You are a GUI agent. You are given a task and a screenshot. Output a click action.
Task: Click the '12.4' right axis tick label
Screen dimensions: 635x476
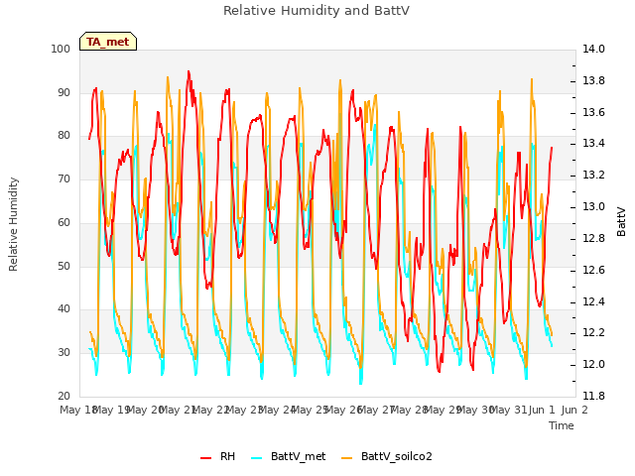[x=593, y=301]
